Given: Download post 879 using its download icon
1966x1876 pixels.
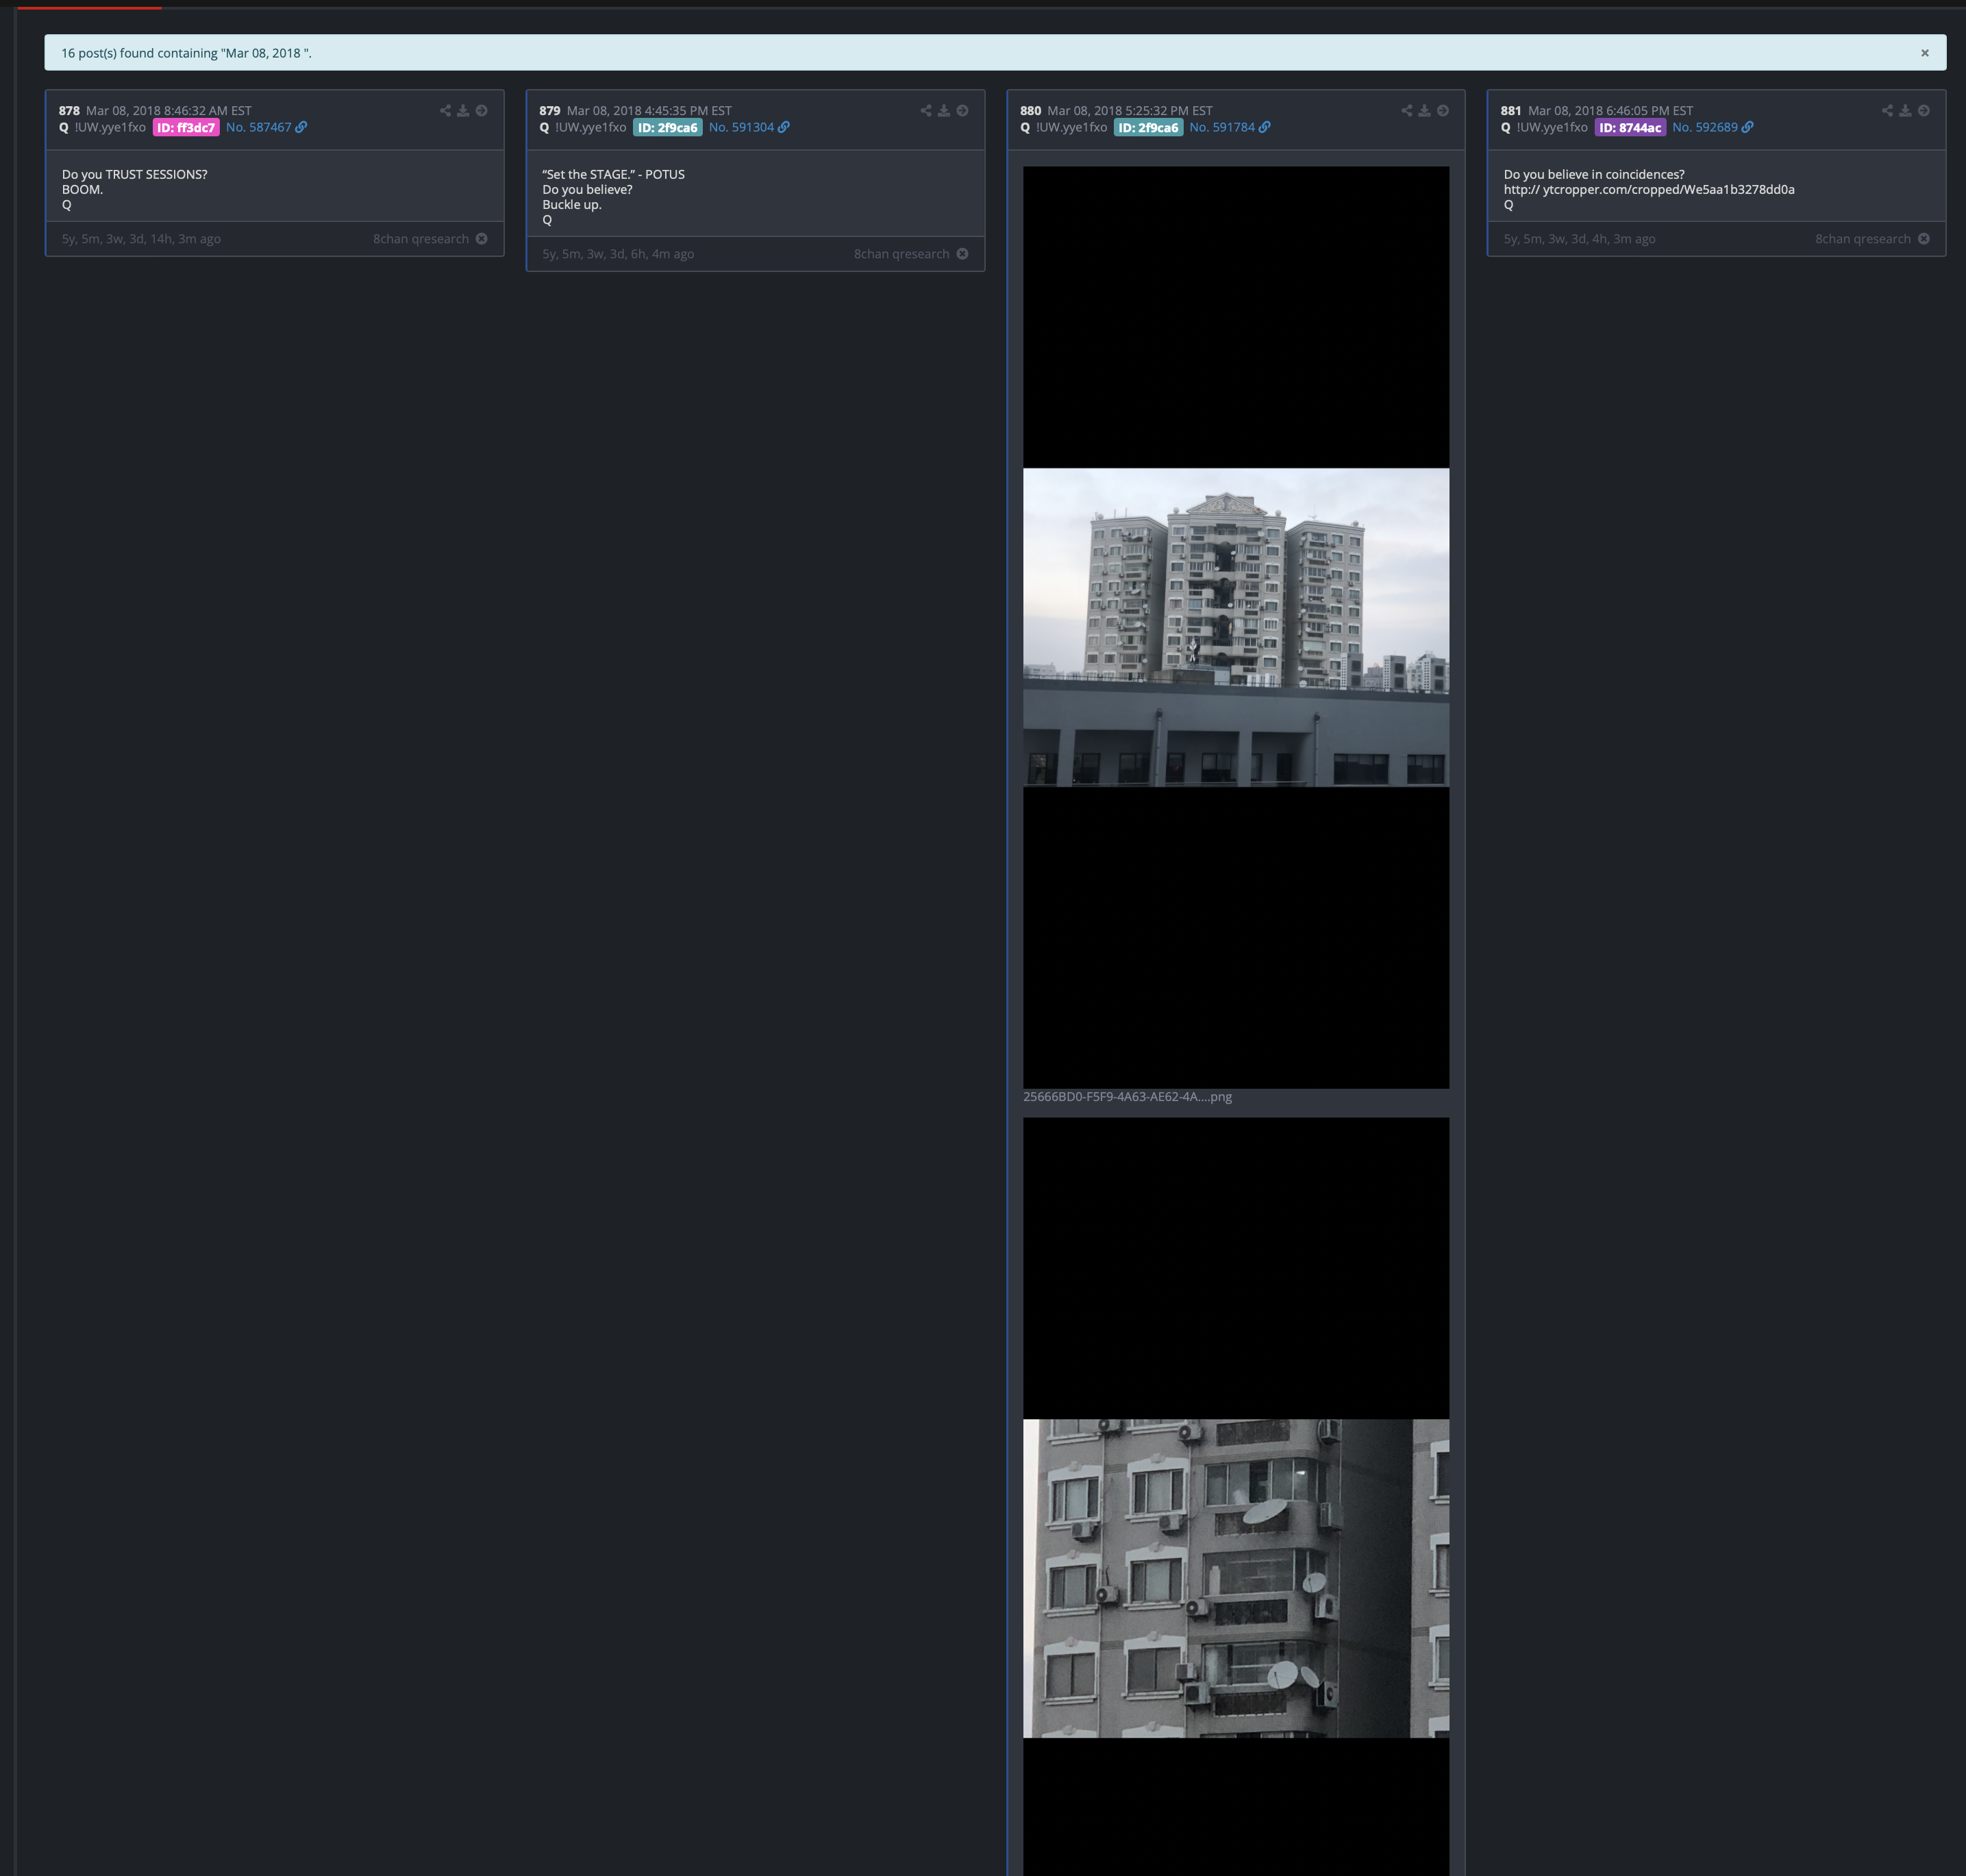Looking at the screenshot, I should pyautogui.click(x=944, y=111).
